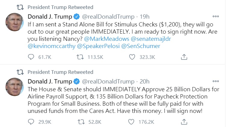
Task: Like the Stimulus Checks tweet
Action: click(131, 56)
